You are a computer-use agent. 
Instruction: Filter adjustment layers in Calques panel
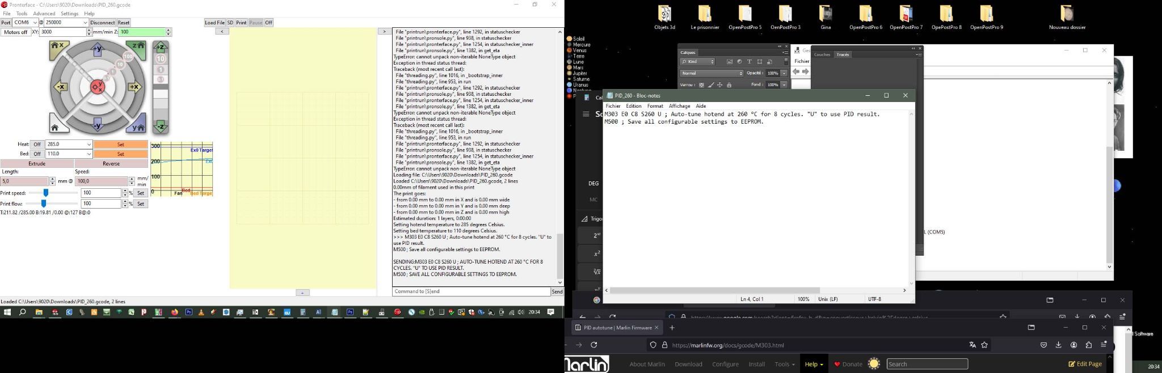(739, 62)
